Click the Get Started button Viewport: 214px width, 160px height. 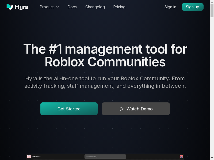pyautogui.click(x=69, y=109)
